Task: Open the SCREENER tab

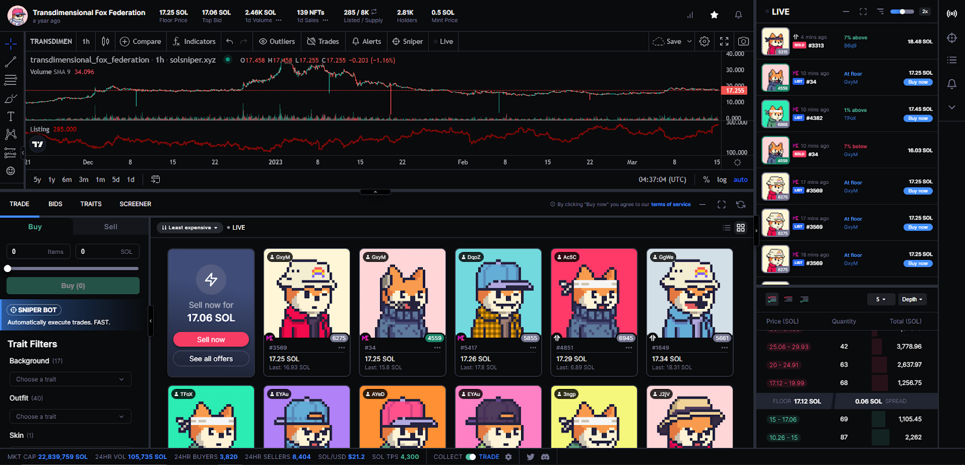Action: click(x=135, y=204)
